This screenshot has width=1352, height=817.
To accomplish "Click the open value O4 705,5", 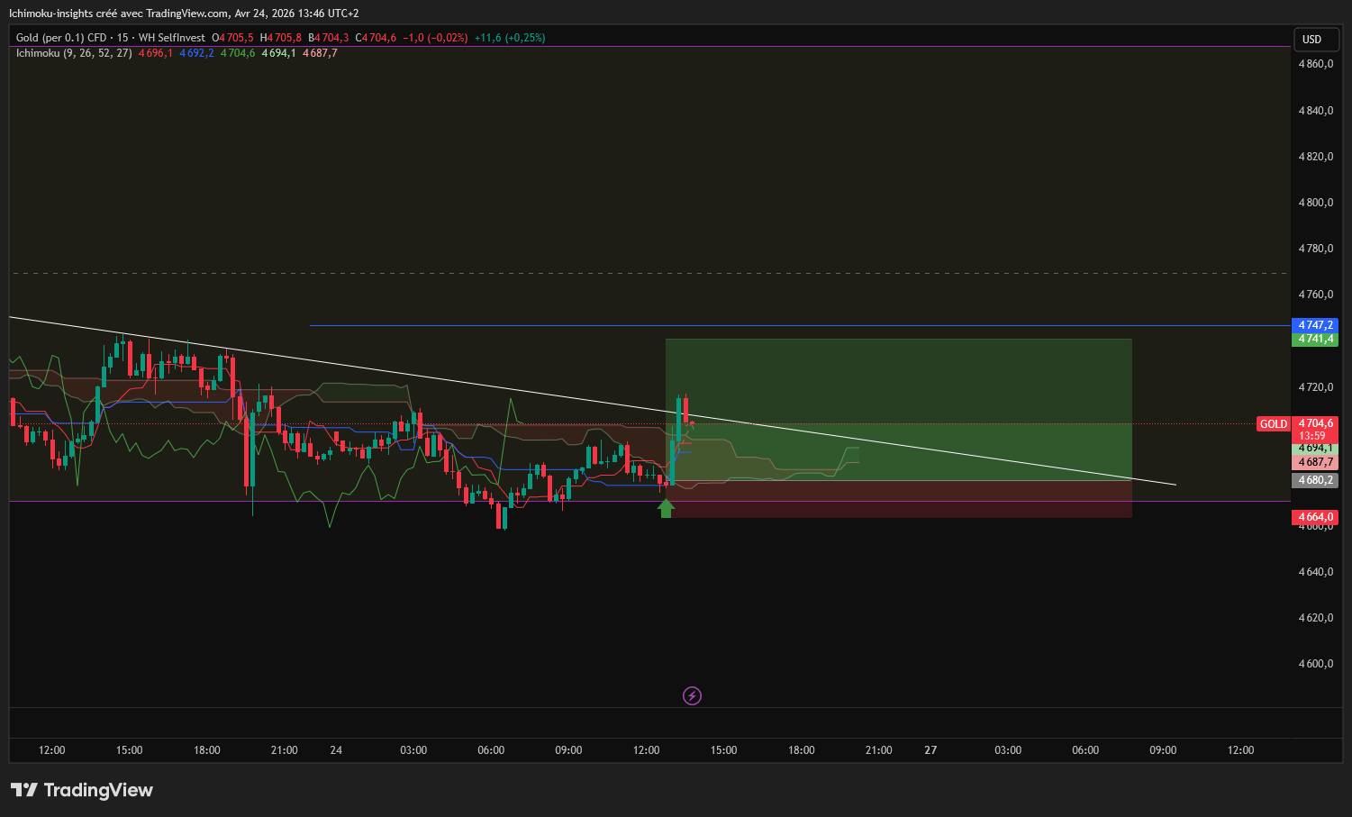I will click(233, 38).
